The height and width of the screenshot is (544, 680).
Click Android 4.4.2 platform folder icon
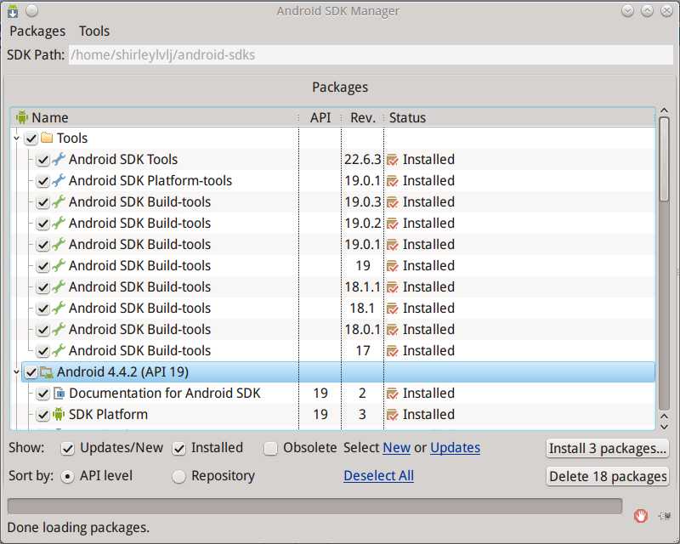(x=47, y=372)
